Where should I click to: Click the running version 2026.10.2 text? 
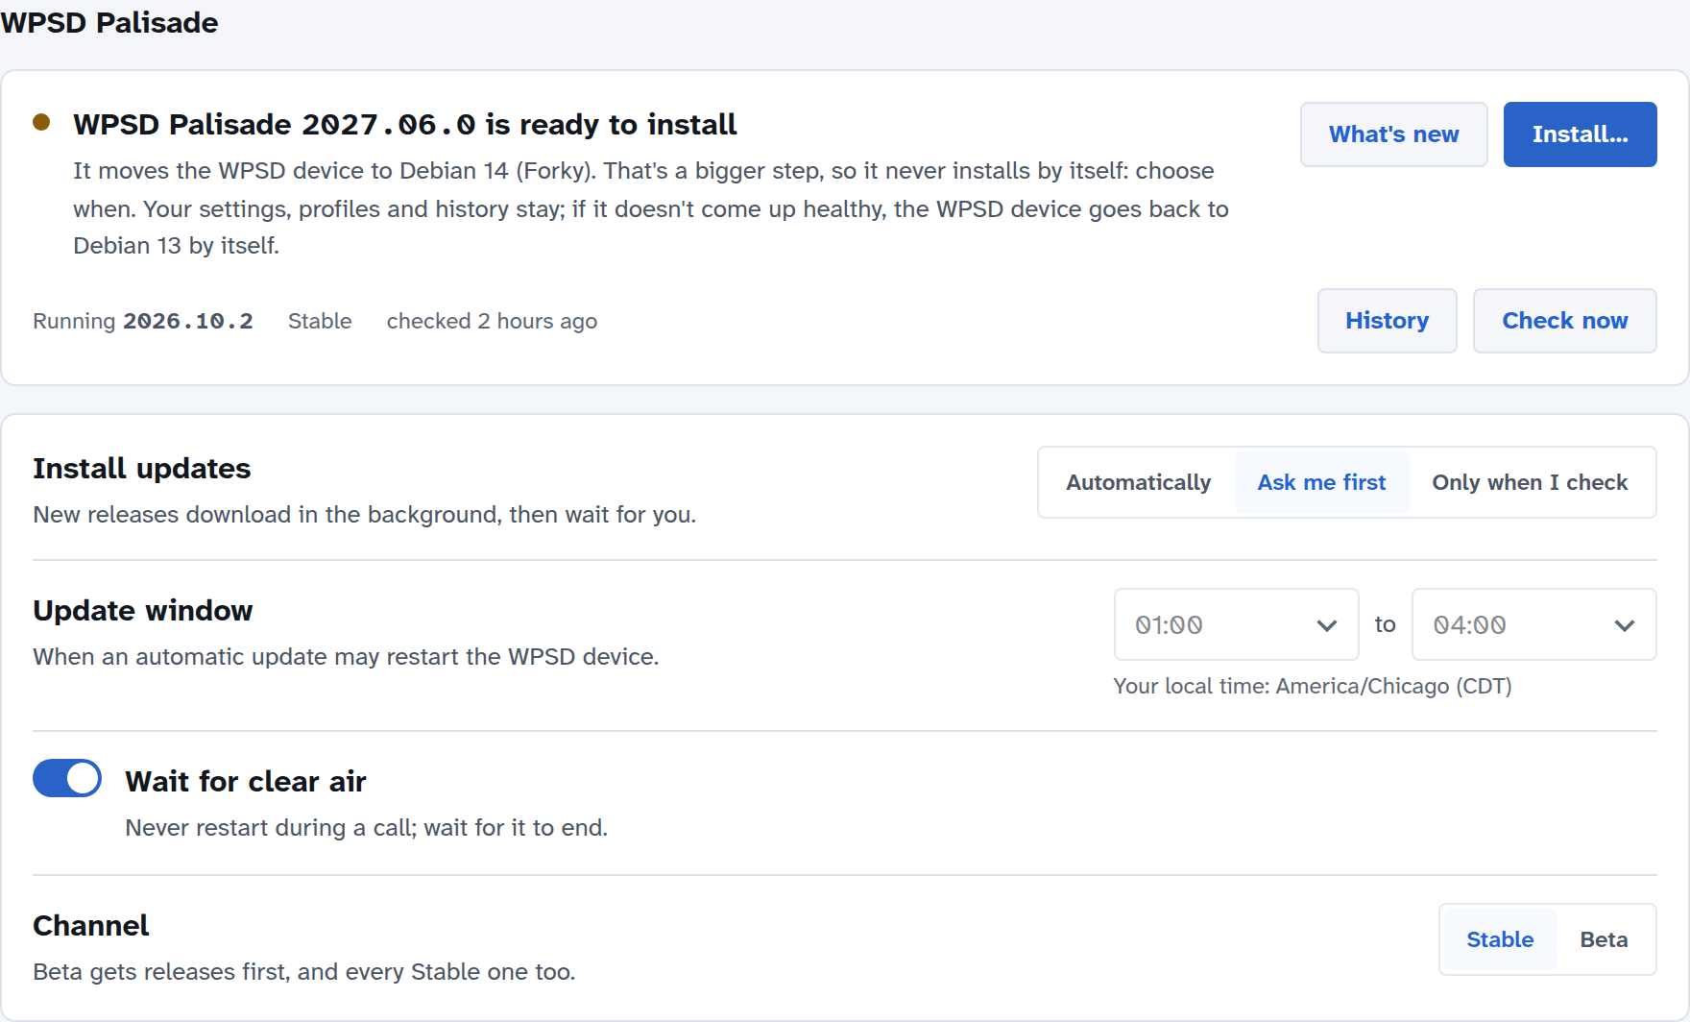[188, 321]
